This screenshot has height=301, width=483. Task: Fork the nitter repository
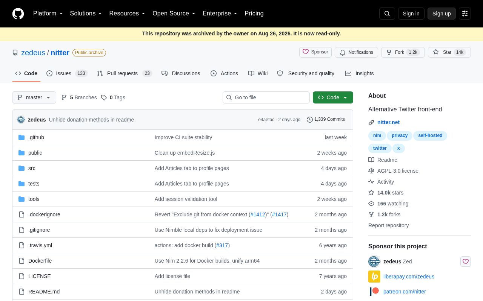point(403,52)
